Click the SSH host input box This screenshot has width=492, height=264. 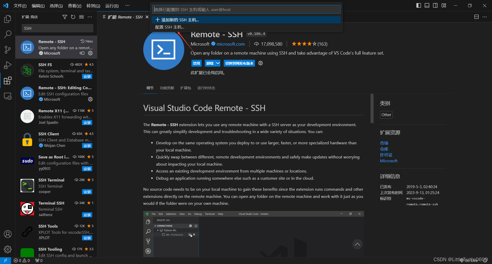point(246,9)
